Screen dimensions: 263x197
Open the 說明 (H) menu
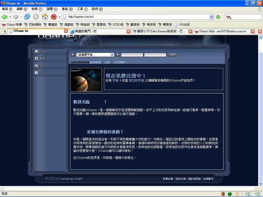[97, 9]
